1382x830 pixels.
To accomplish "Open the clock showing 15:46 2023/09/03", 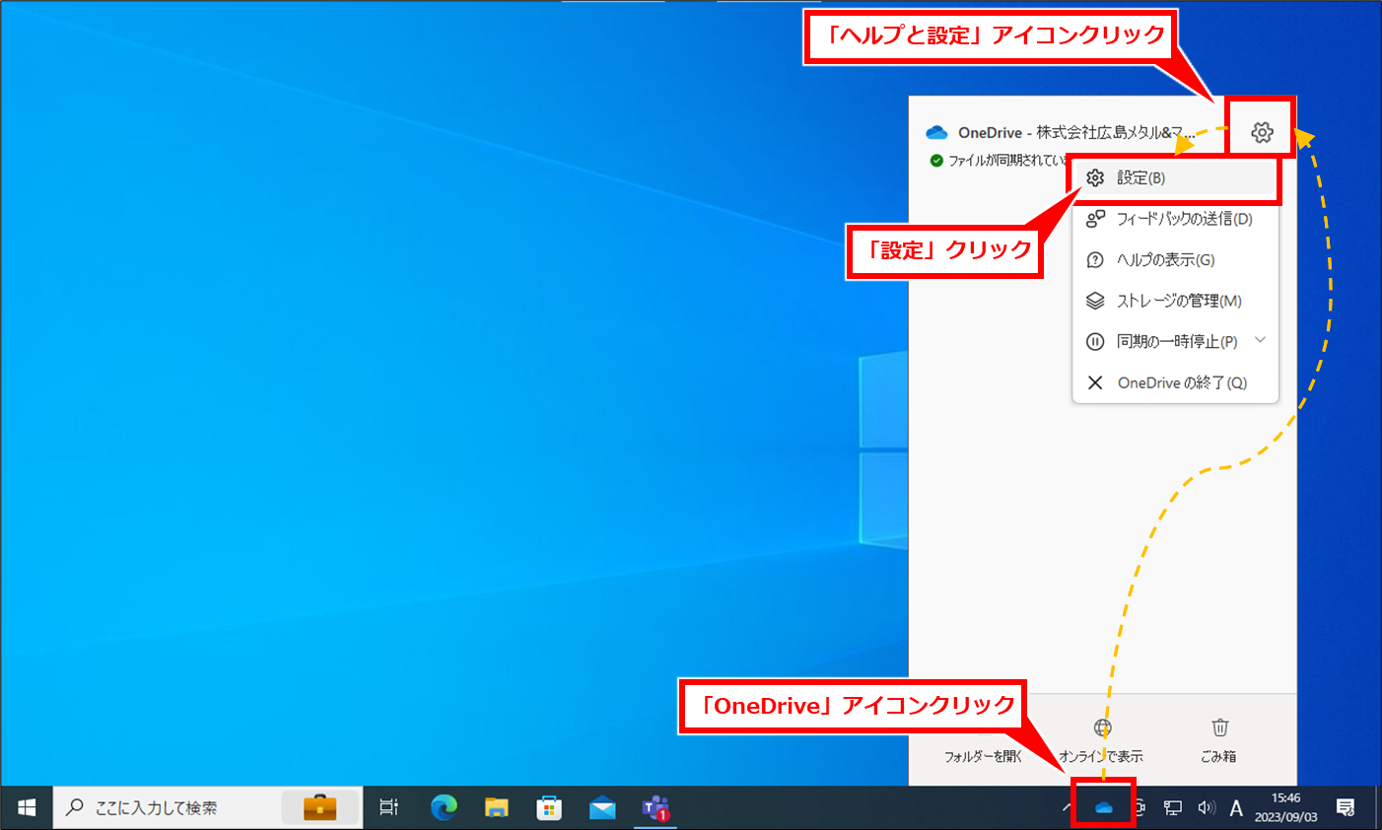I will pyautogui.click(x=1285, y=808).
